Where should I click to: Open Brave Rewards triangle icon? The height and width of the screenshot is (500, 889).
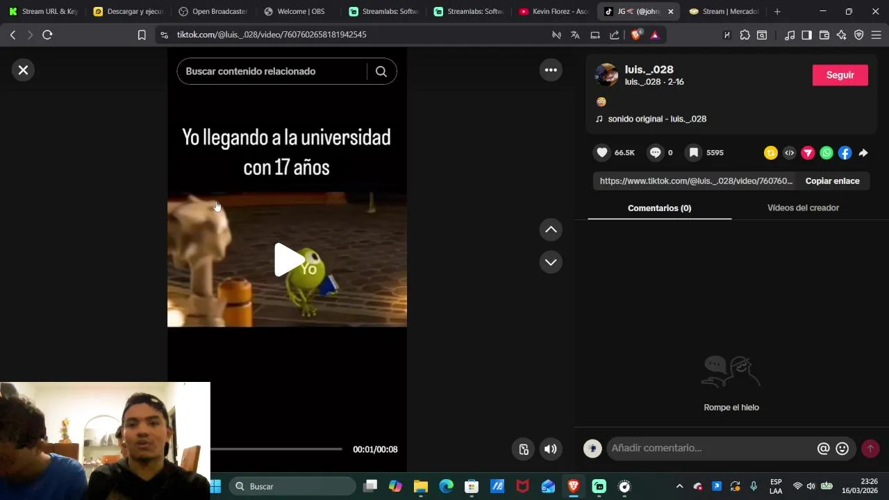(x=654, y=35)
